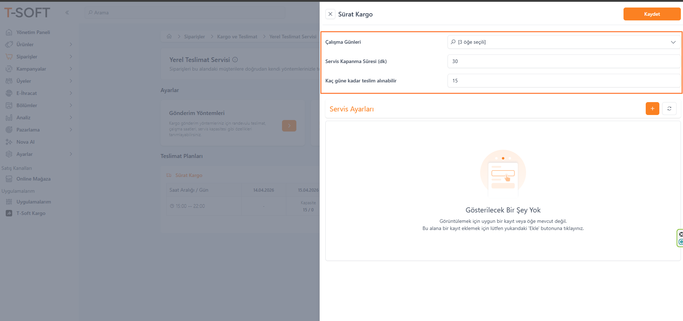Open the Analiz menu item
683x321 pixels.
(x=39, y=118)
